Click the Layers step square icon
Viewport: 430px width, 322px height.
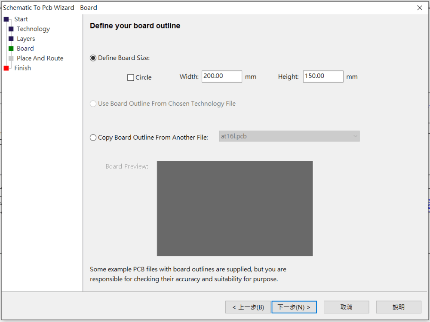pyautogui.click(x=11, y=39)
